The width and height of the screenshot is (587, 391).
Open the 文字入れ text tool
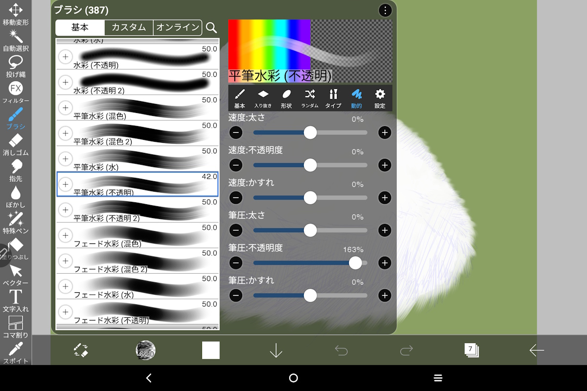pyautogui.click(x=16, y=301)
